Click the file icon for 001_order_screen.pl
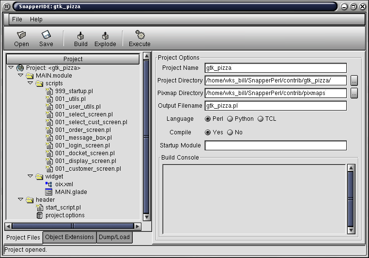Screen dimensions: 369x258 [x=49, y=130]
